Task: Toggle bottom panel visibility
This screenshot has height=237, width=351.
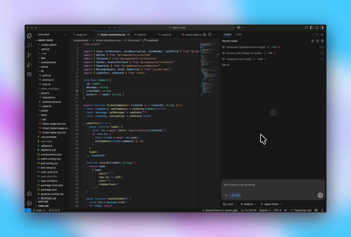Action: coord(317,27)
